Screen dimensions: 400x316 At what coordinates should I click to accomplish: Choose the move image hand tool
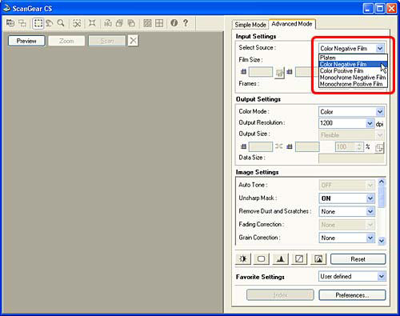pos(50,23)
